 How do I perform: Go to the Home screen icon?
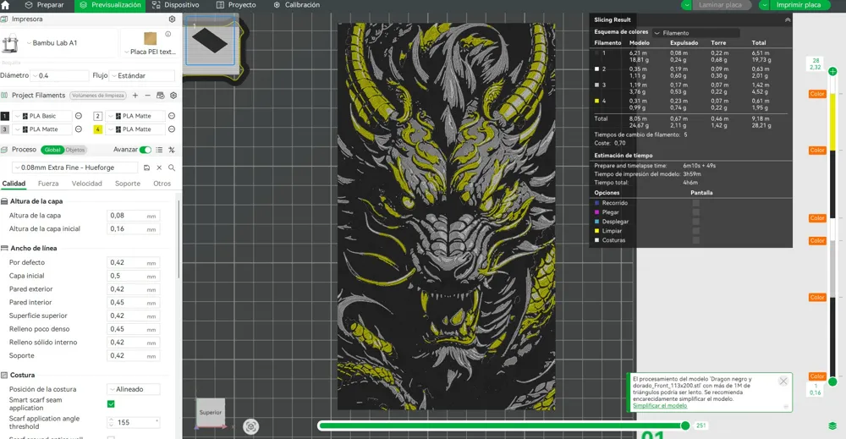coord(5,5)
